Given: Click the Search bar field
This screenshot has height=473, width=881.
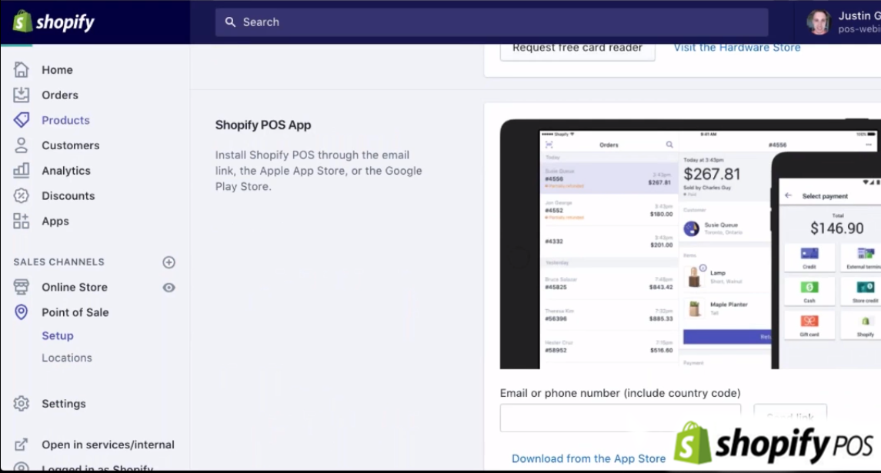Looking at the screenshot, I should [491, 22].
